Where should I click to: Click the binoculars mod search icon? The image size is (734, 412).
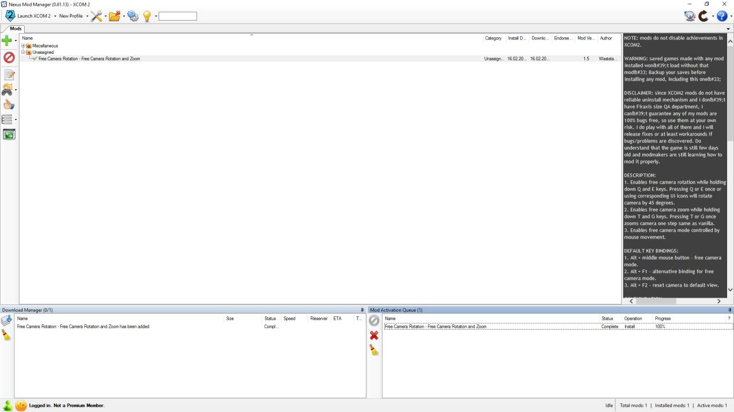point(7,89)
